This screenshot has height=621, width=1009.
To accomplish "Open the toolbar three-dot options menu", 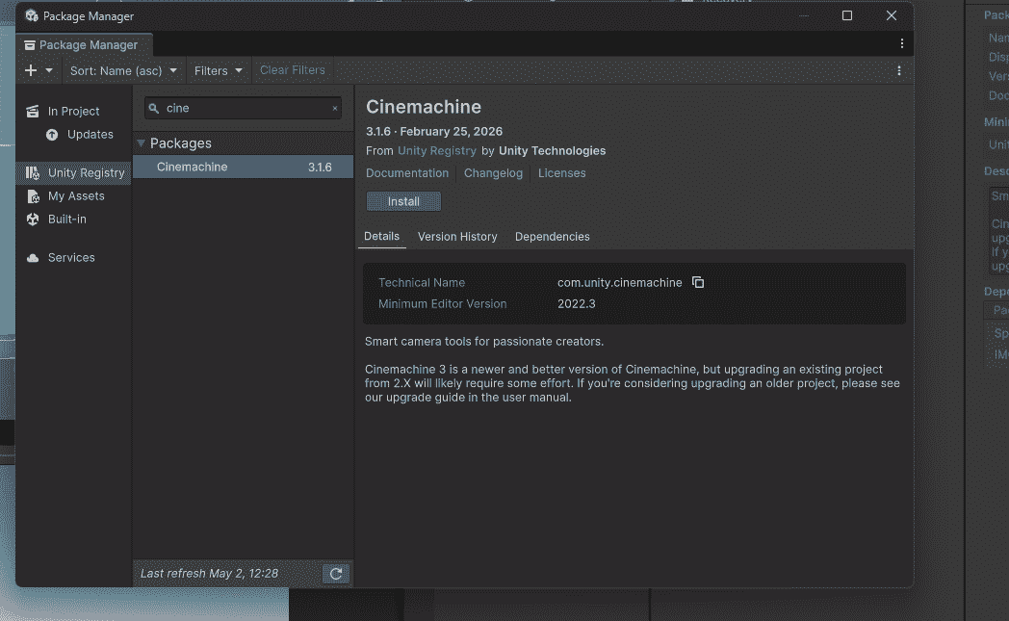I will (899, 71).
